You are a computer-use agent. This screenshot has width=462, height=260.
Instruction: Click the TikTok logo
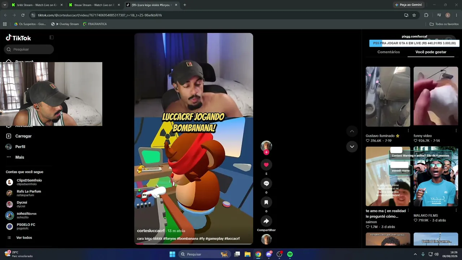tap(18, 38)
